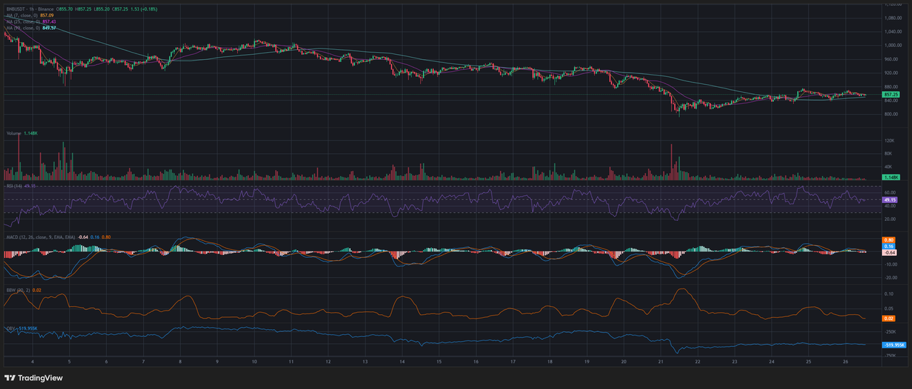Click the RSI value tag 49.15

[888, 200]
